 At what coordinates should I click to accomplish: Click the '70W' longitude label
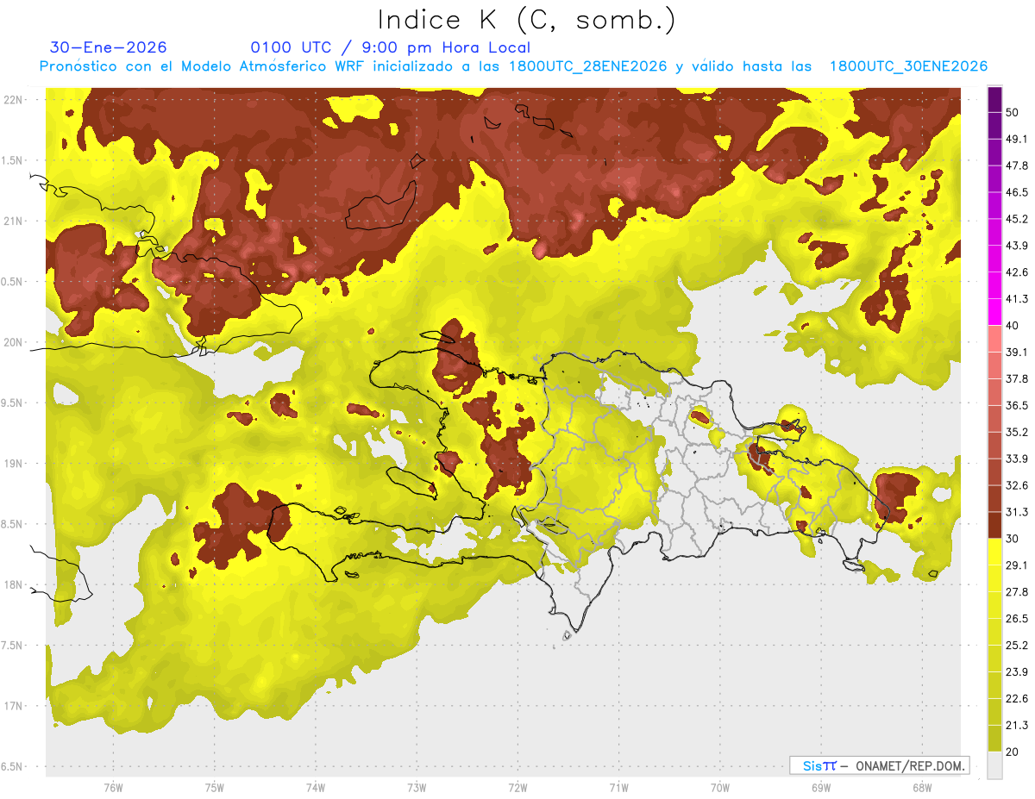pyautogui.click(x=719, y=787)
